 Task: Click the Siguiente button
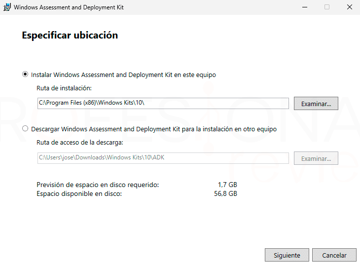pyautogui.click(x=287, y=255)
